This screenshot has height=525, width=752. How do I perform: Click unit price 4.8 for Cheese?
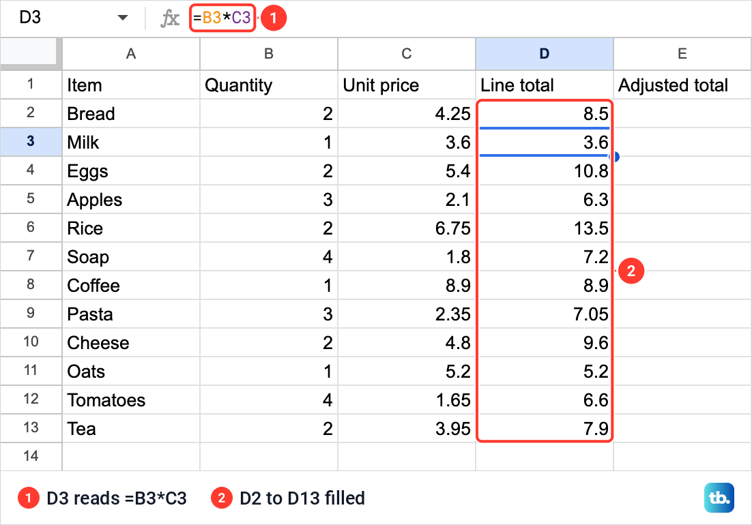pos(407,342)
